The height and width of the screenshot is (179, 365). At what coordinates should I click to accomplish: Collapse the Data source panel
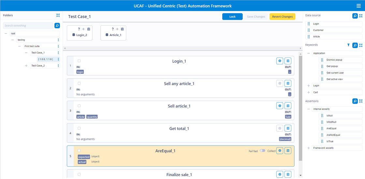361,16
